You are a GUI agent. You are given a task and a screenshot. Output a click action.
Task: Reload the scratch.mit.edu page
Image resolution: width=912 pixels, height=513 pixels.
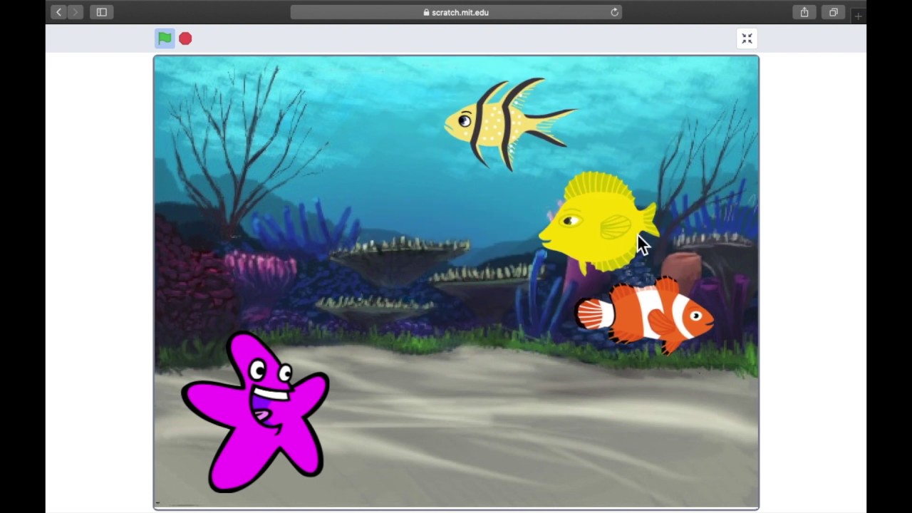[614, 12]
